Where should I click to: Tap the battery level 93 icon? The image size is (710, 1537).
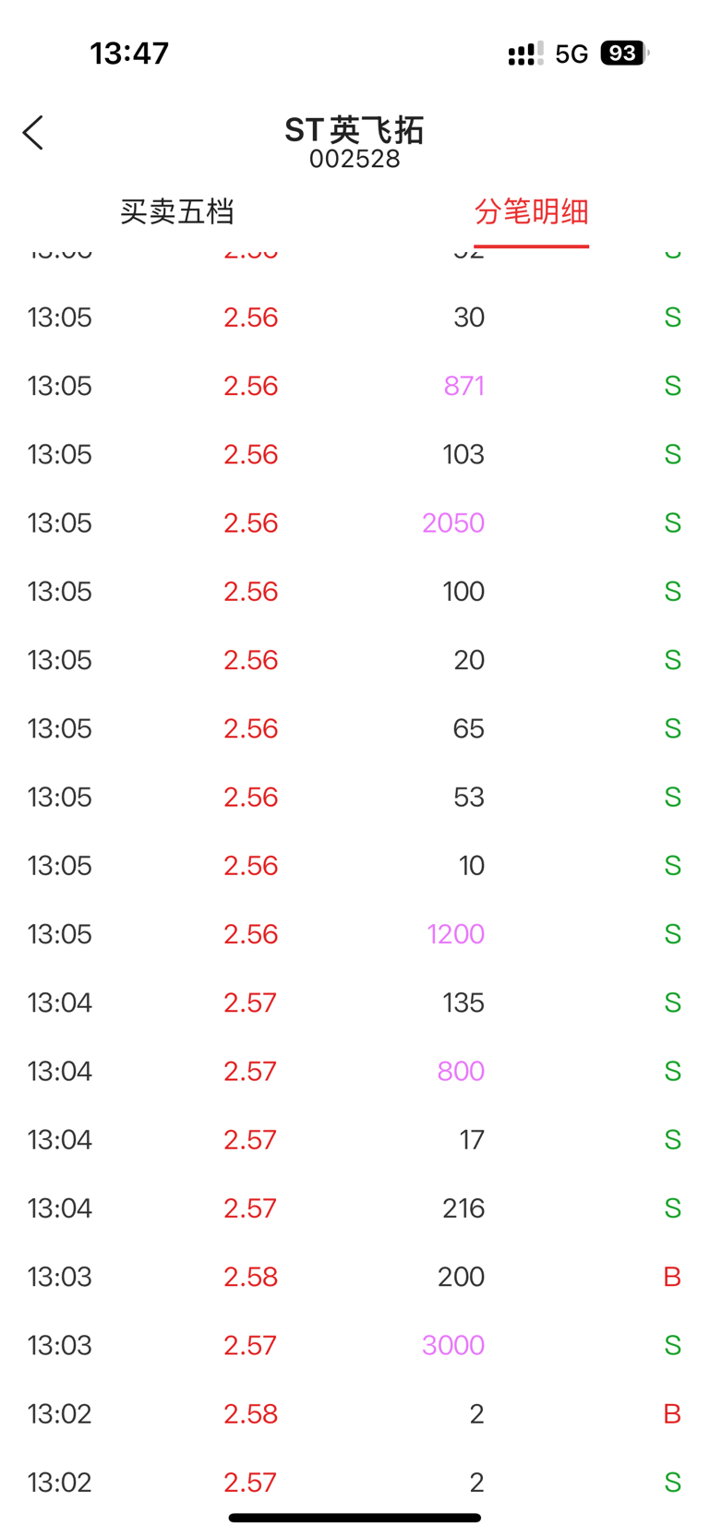[x=625, y=54]
